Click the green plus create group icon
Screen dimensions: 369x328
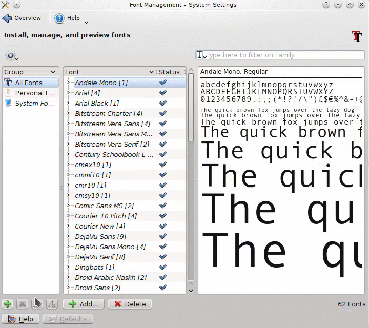8,304
